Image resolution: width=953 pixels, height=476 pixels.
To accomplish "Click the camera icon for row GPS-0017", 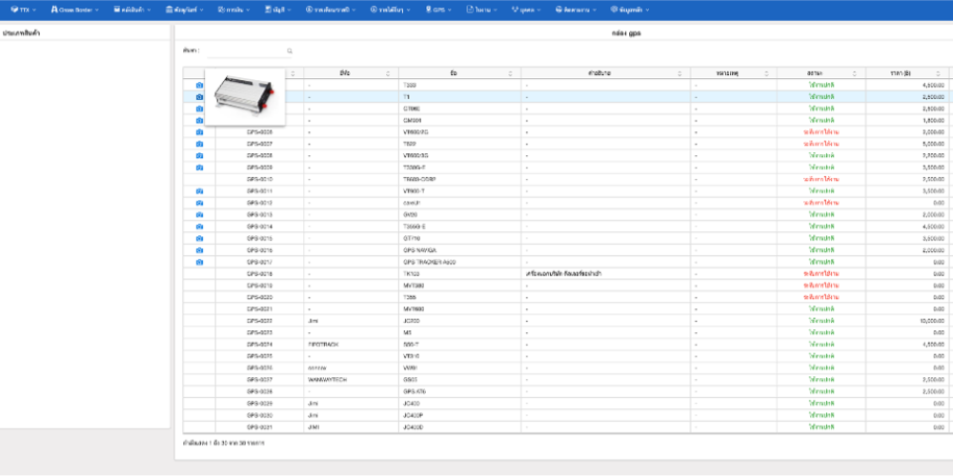I will 199,262.
